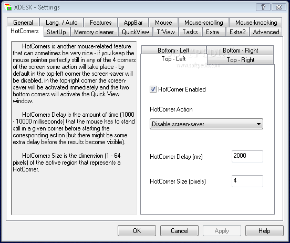Select the Top - Right corner tab
Screen dimensions: 290x243
click(241, 60)
